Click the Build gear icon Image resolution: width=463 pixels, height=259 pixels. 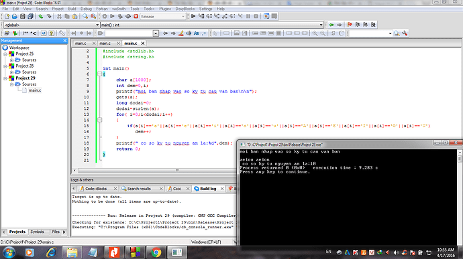pyautogui.click(x=105, y=17)
